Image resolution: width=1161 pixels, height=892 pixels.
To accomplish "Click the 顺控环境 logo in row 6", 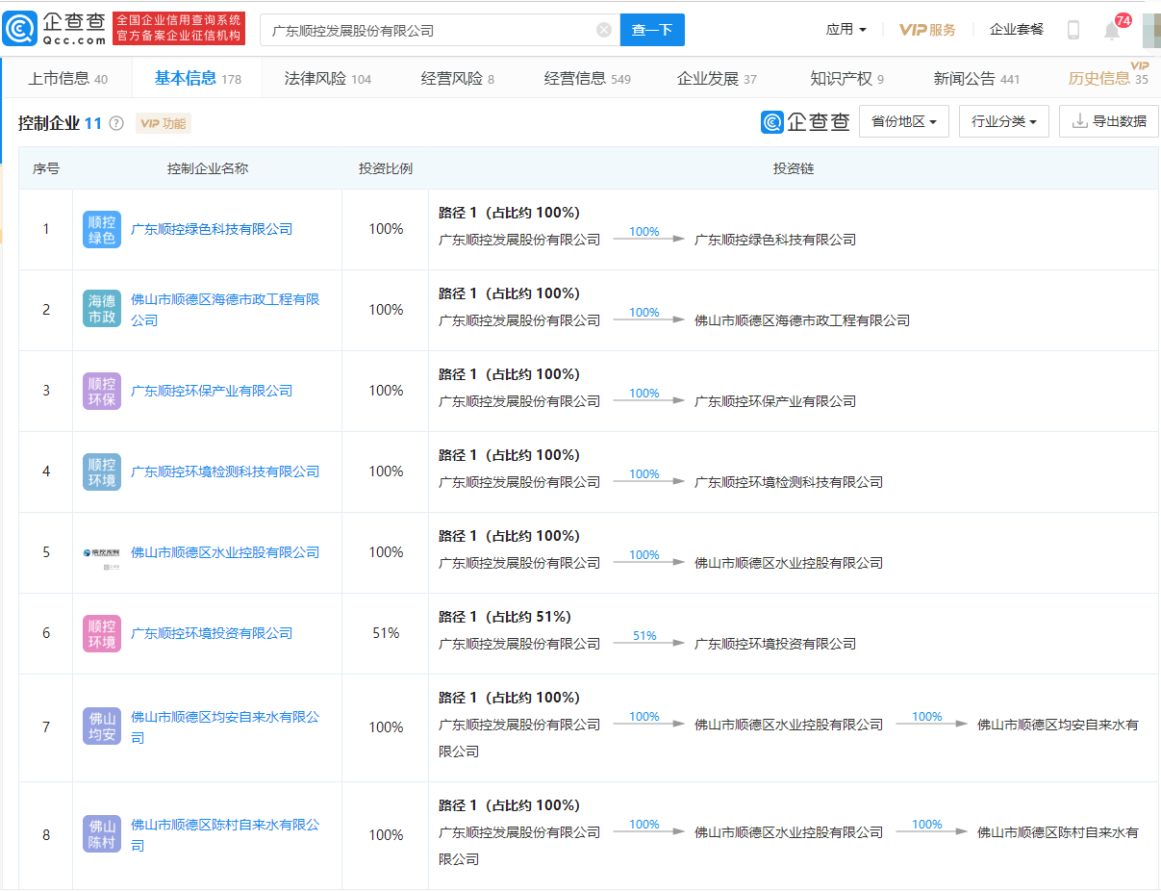I will [102, 633].
